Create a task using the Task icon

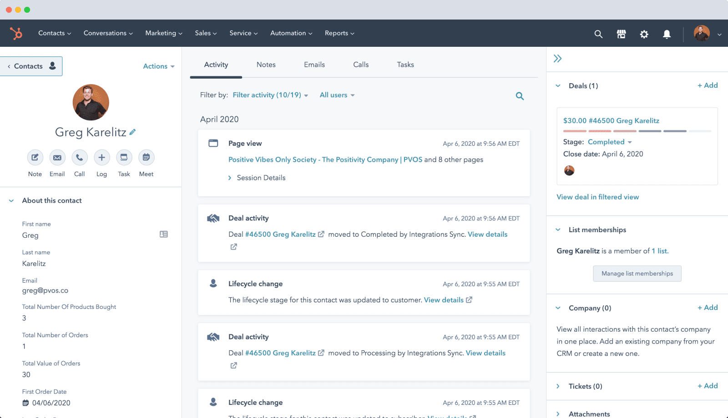point(124,158)
